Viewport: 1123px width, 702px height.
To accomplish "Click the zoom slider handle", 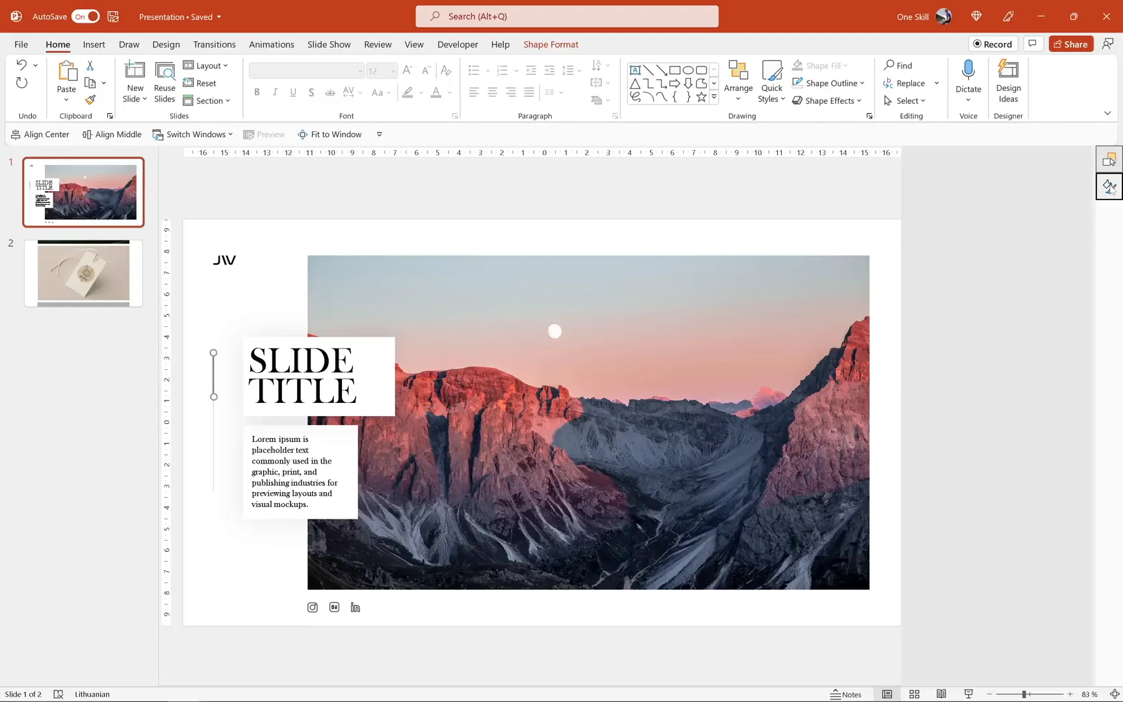I will (1024, 694).
